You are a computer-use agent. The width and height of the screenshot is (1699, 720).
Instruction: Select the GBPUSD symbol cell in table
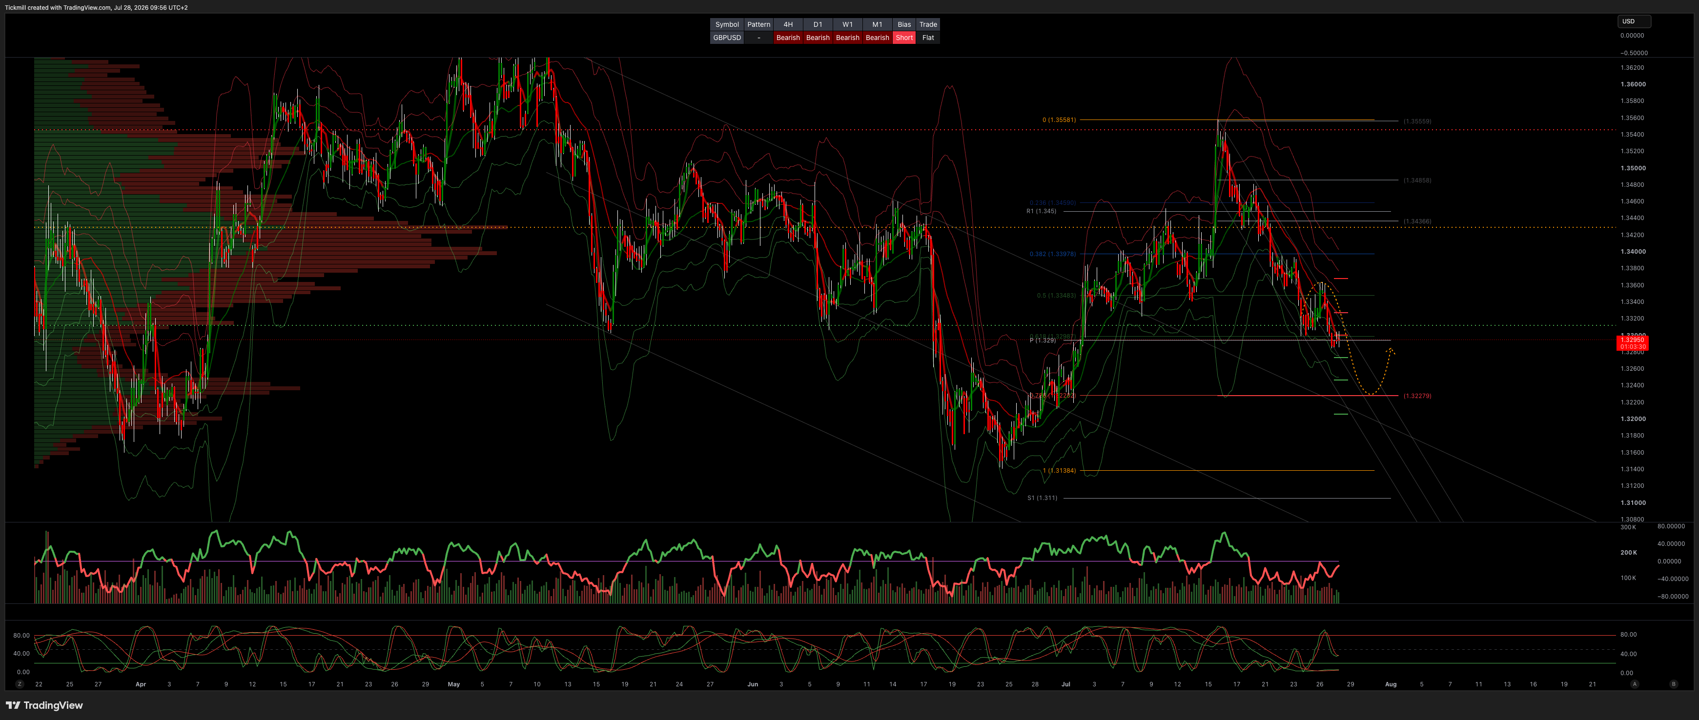coord(727,38)
